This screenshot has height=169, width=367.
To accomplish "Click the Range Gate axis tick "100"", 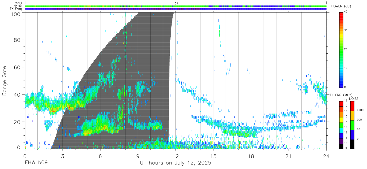I will coord(16,14).
